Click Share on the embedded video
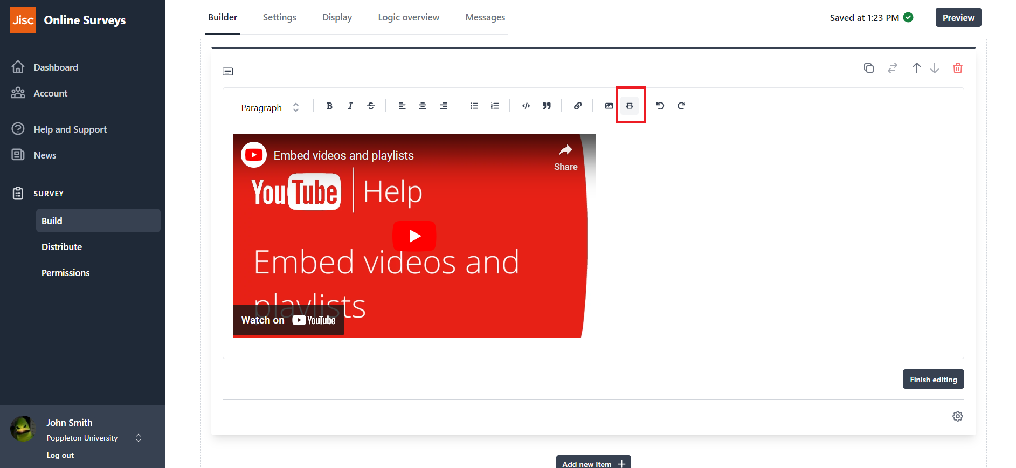 point(565,158)
